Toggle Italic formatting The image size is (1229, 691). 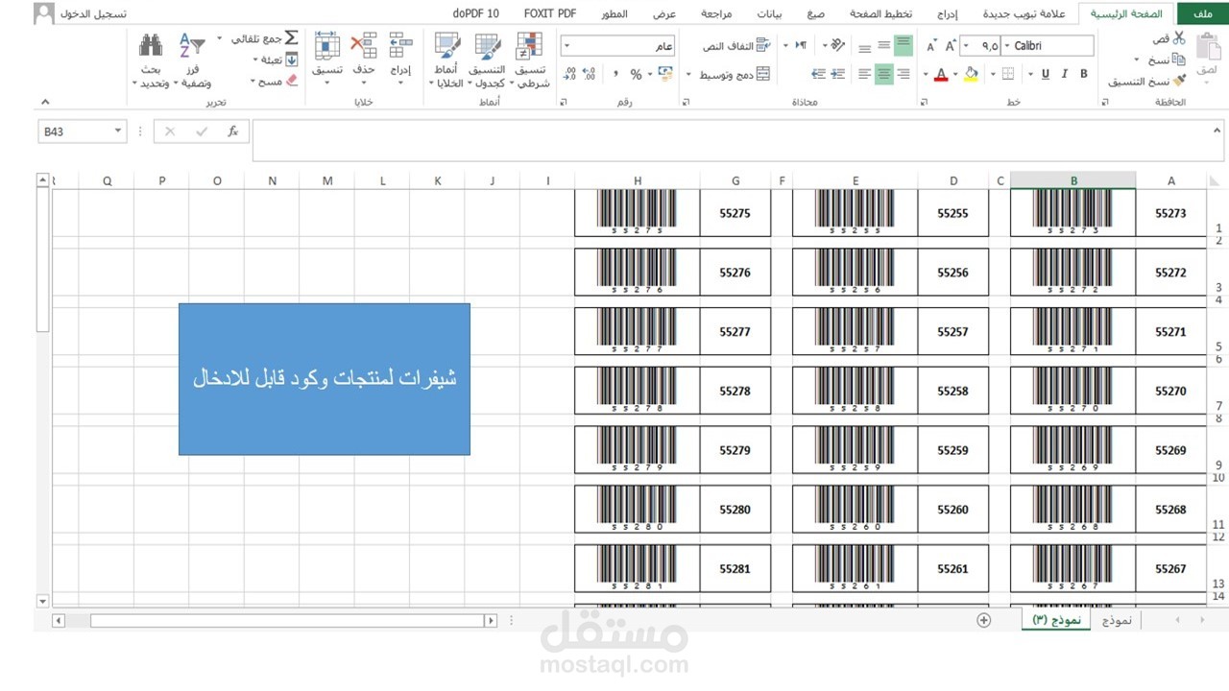(1065, 74)
